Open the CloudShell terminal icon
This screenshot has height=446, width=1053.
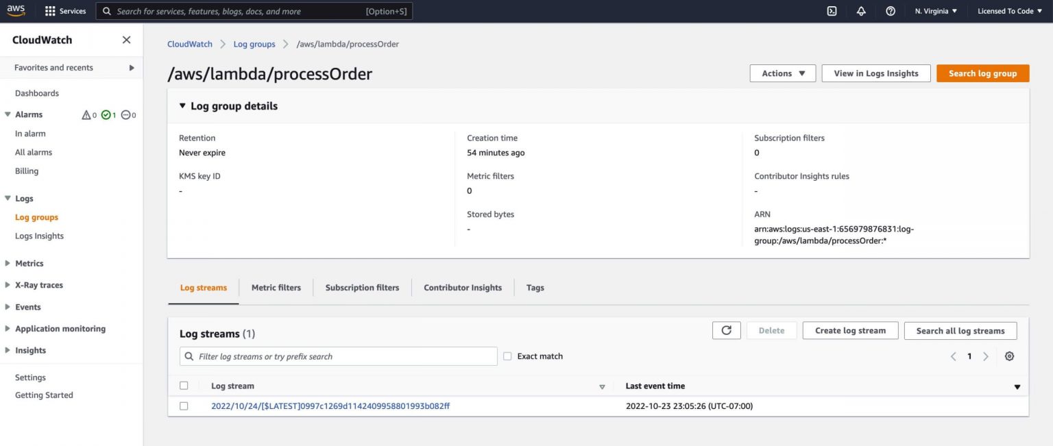click(832, 10)
